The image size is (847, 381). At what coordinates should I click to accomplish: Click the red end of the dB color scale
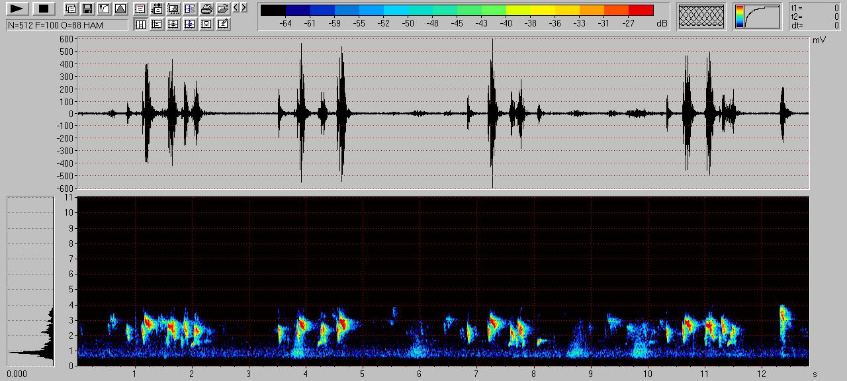641,10
